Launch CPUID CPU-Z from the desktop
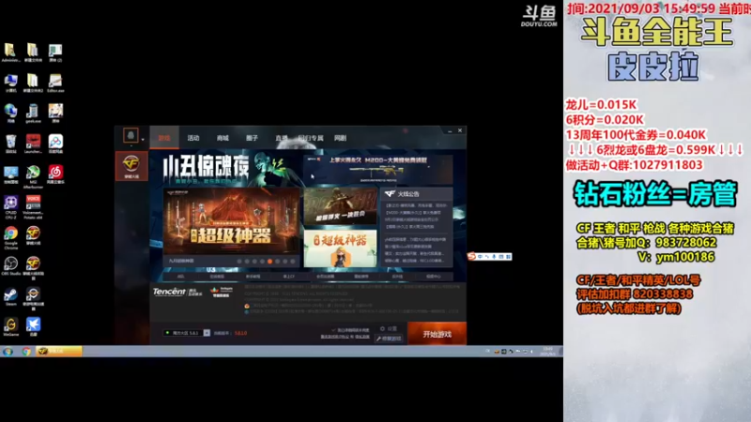Image resolution: width=751 pixels, height=422 pixels. click(10, 205)
